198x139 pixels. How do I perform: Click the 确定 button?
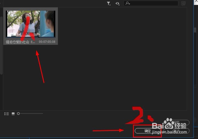[x=148, y=131]
